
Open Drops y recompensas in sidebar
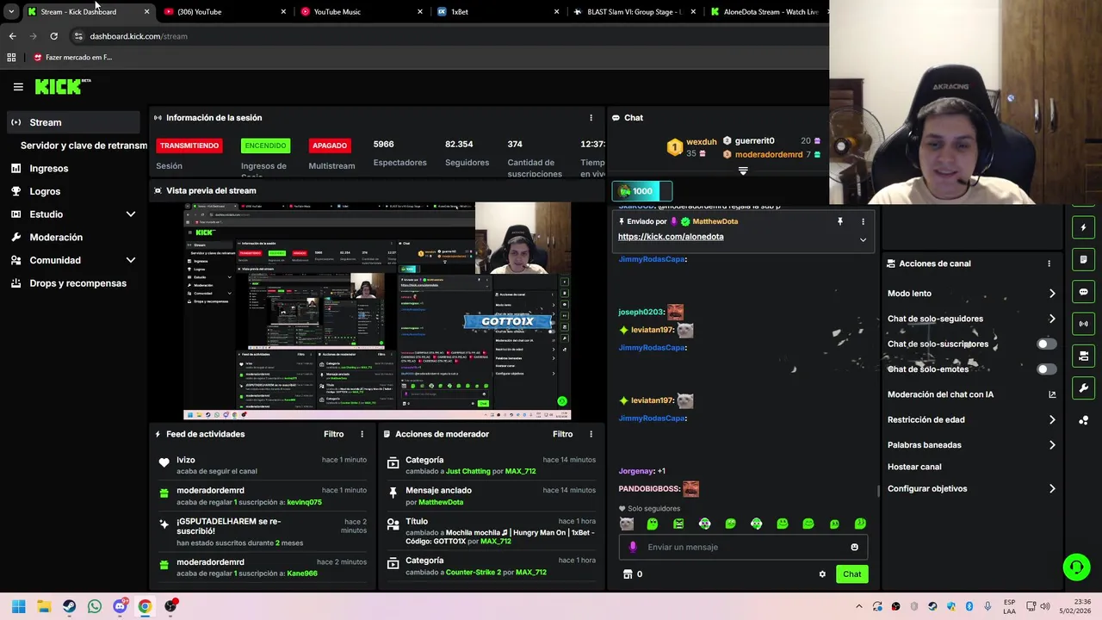(77, 283)
